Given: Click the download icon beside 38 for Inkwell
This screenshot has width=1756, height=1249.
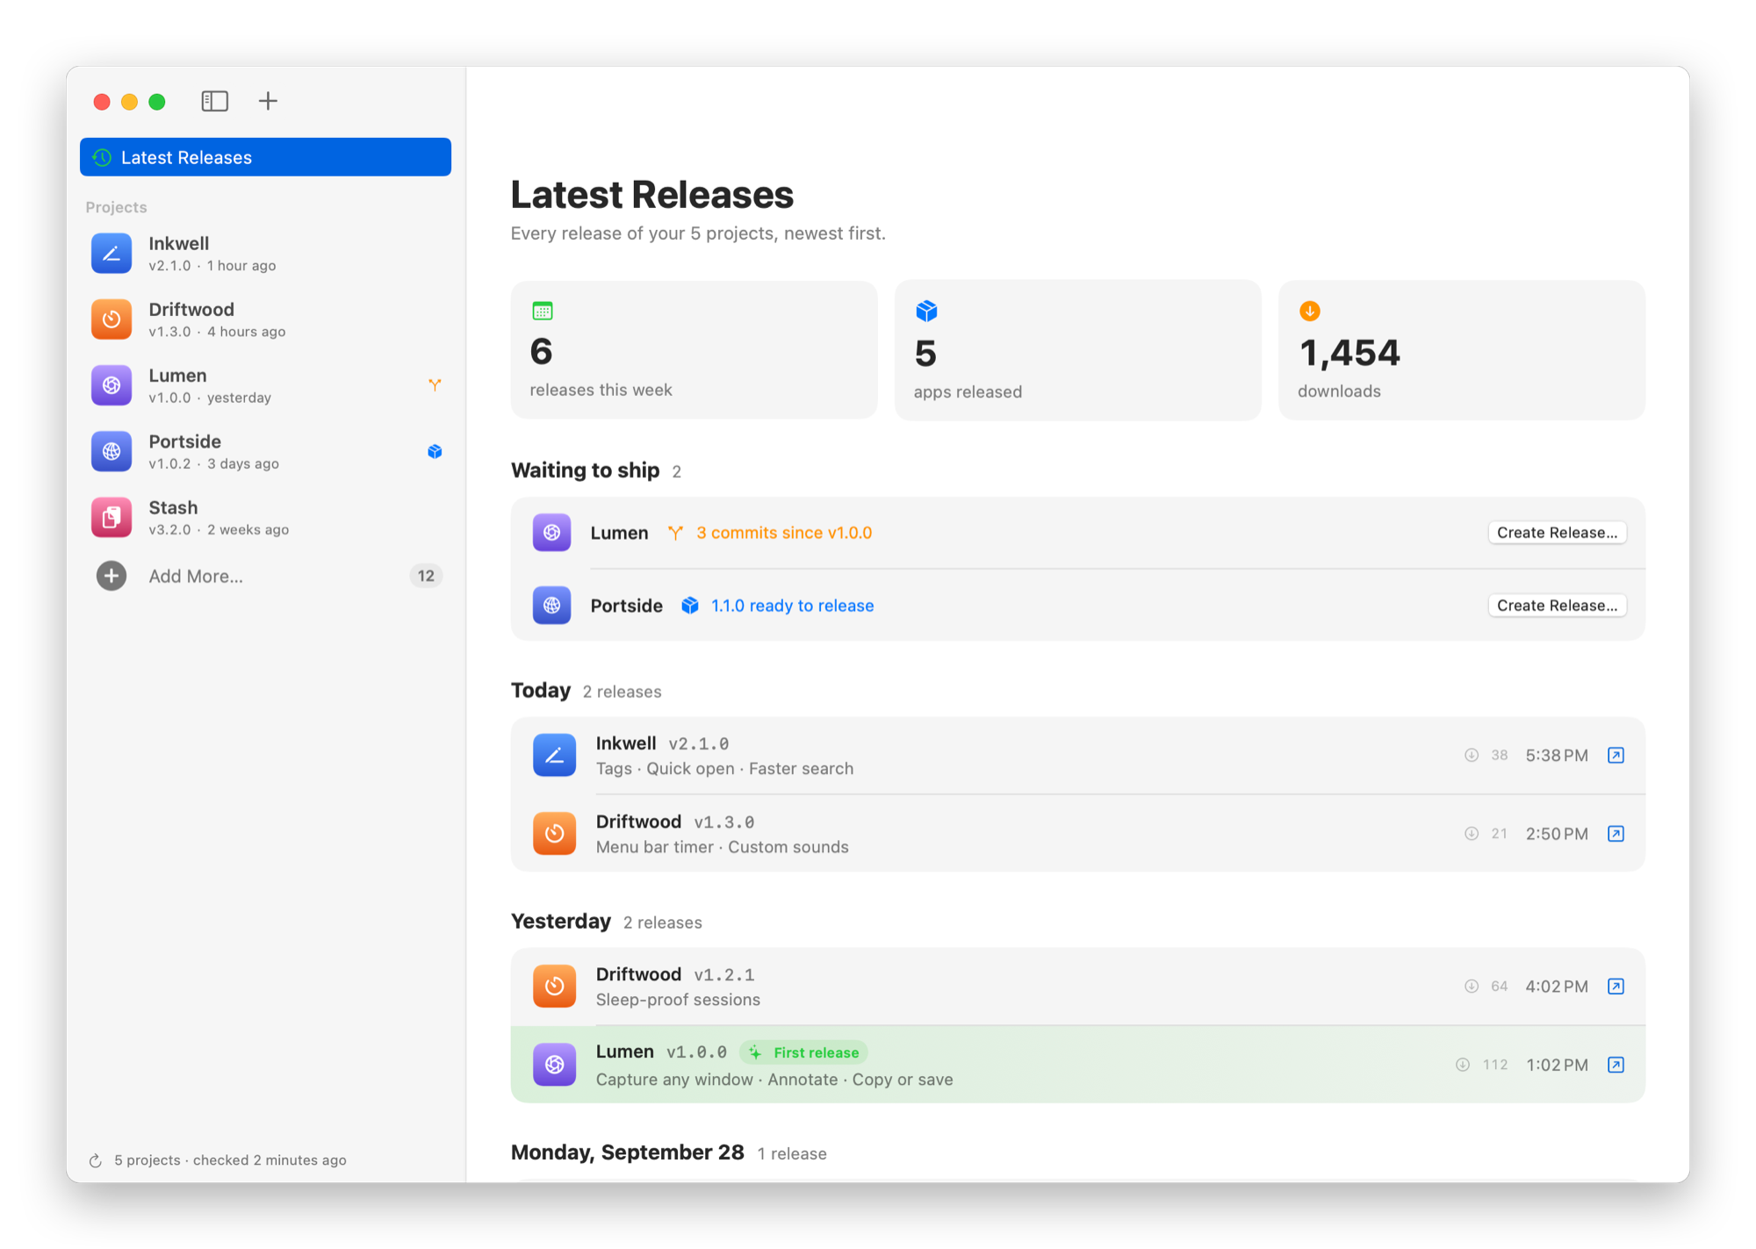Looking at the screenshot, I should point(1472,756).
